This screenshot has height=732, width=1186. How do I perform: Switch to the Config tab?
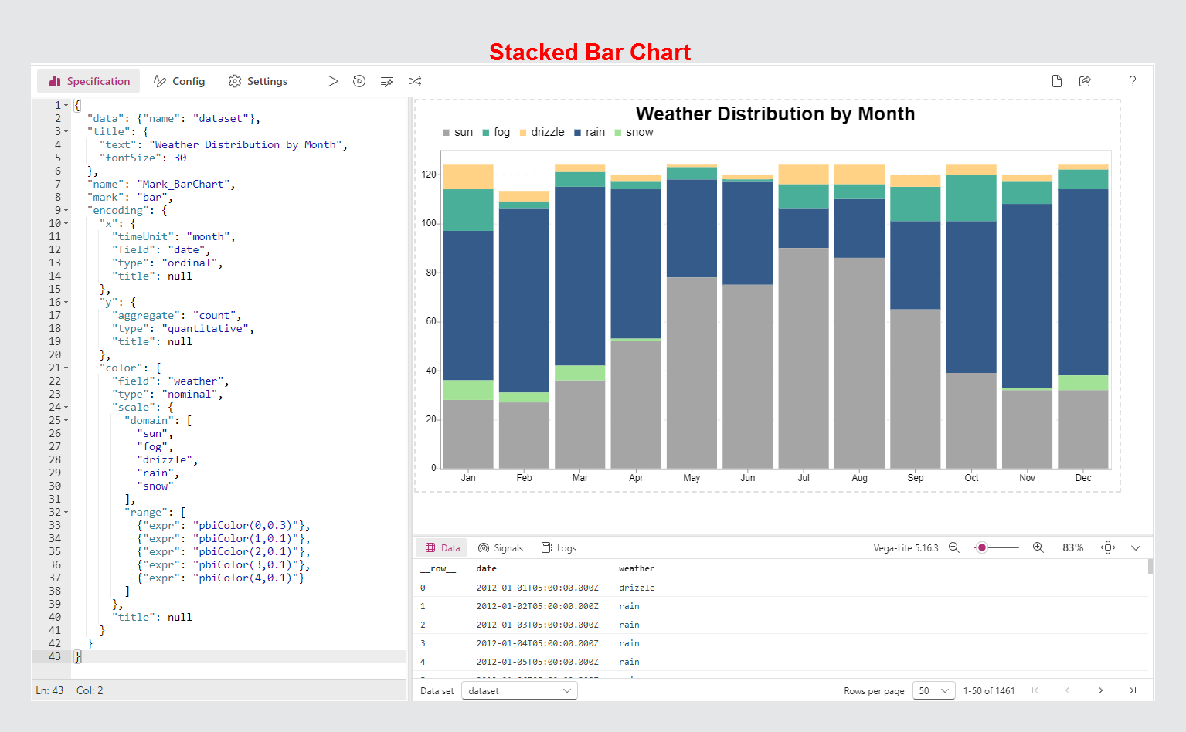coord(179,80)
